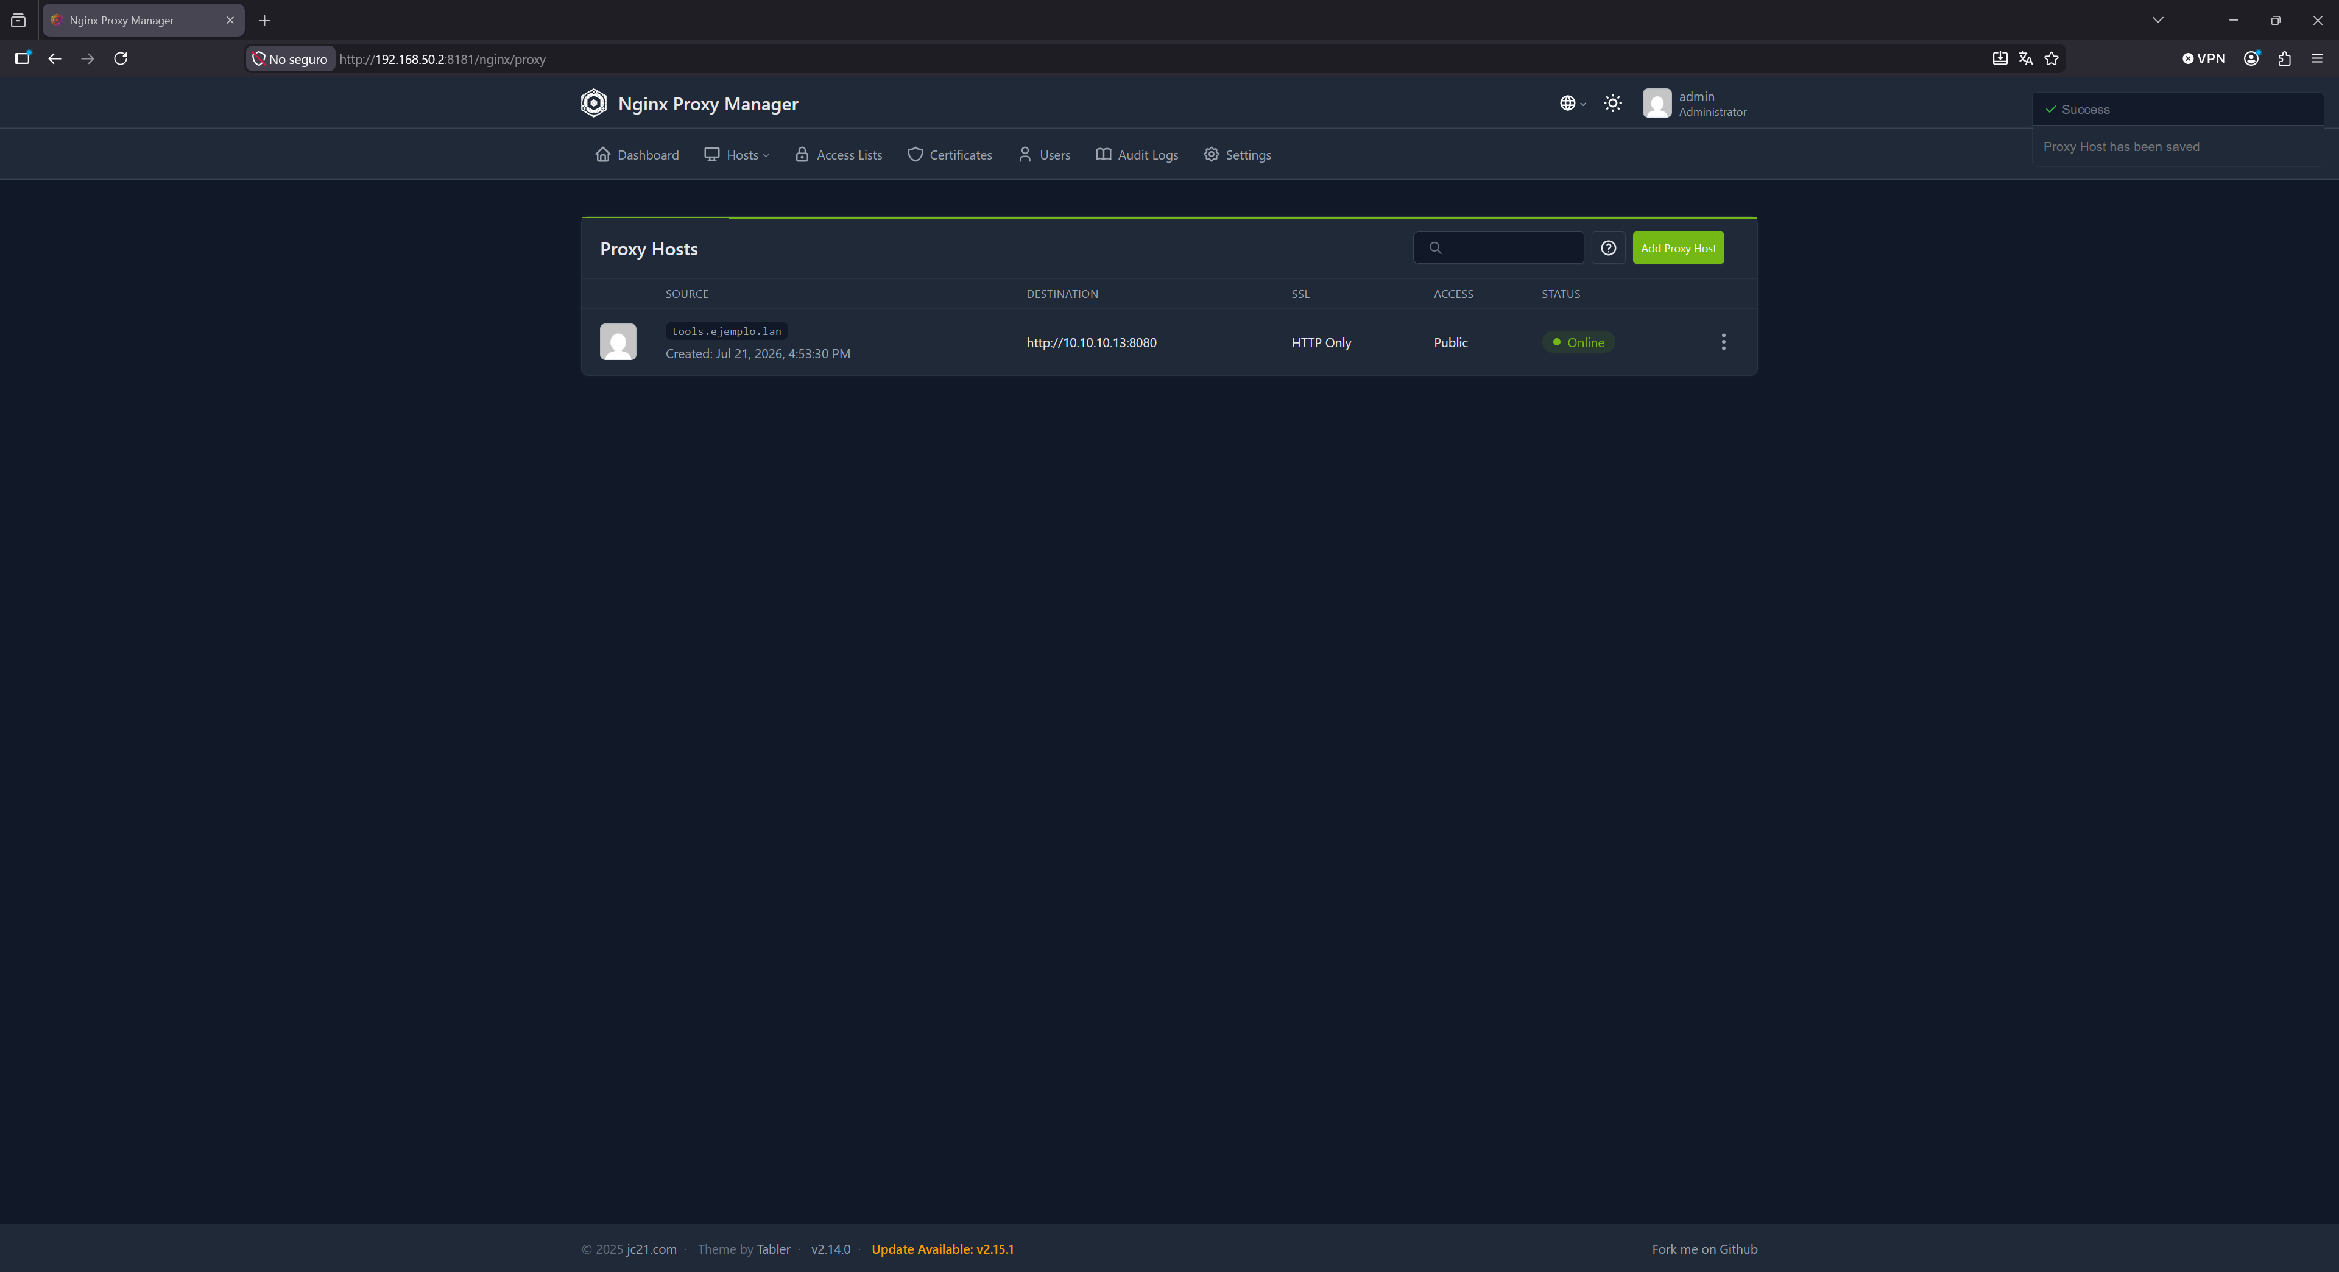Open the language globe selector
Image resolution: width=2339 pixels, height=1272 pixels.
coord(1573,104)
